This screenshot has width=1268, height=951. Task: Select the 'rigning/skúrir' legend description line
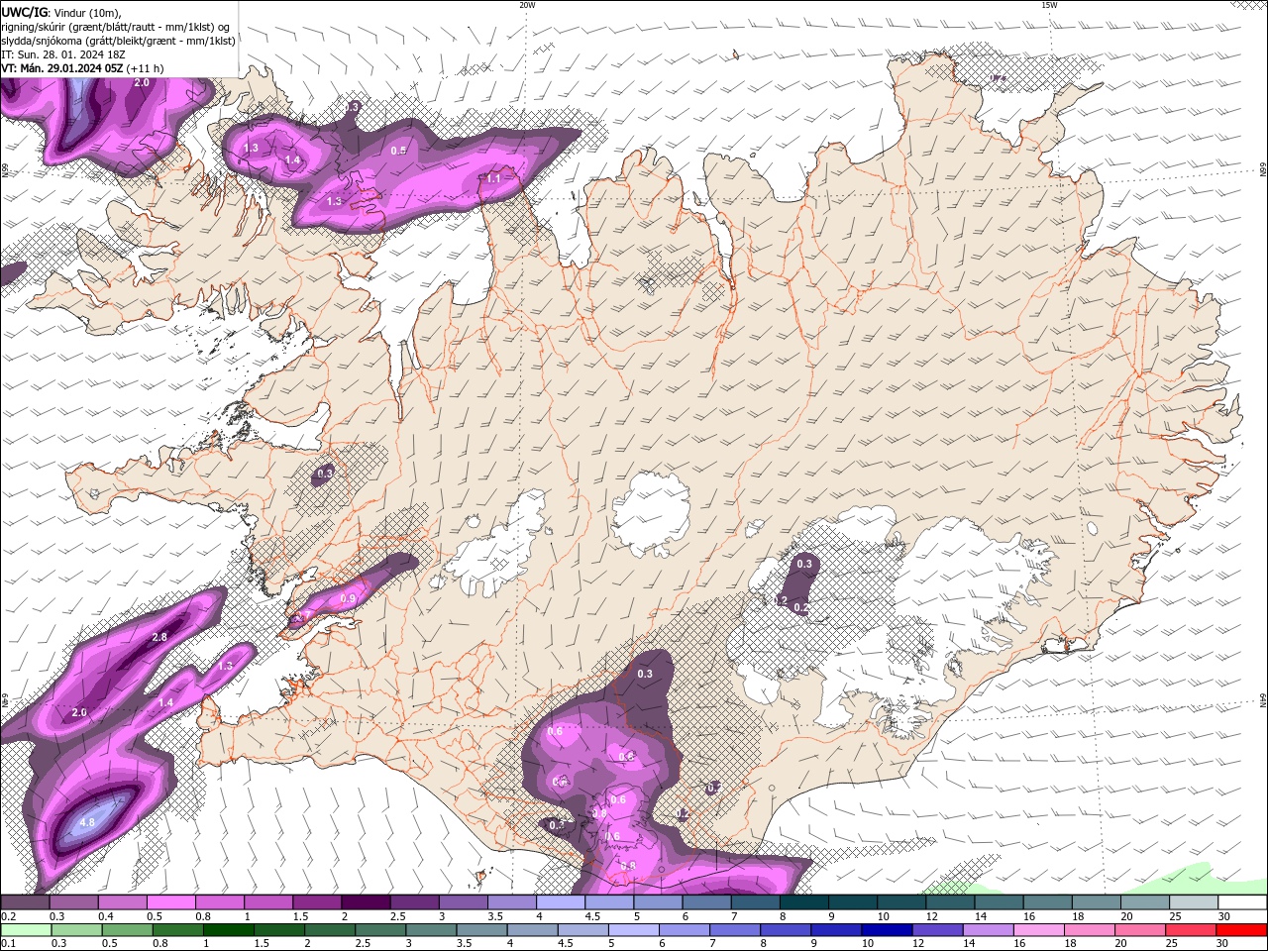(x=116, y=27)
